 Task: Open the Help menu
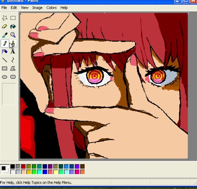64,8
